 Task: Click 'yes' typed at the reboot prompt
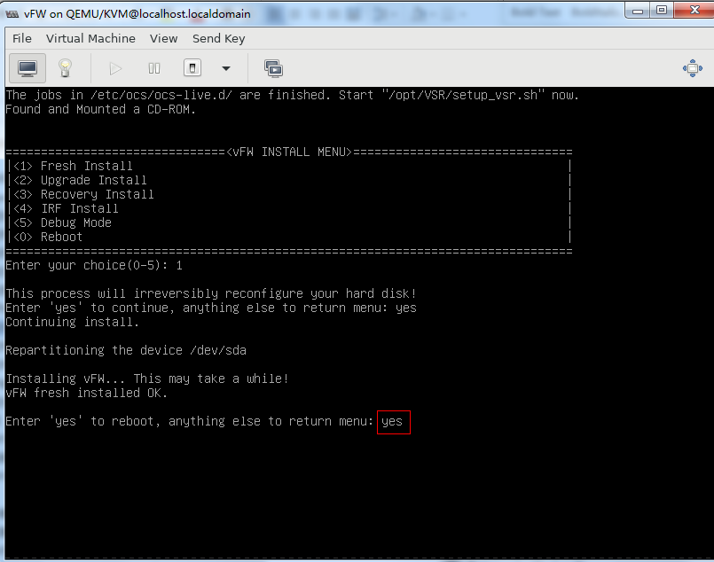pyautogui.click(x=392, y=421)
